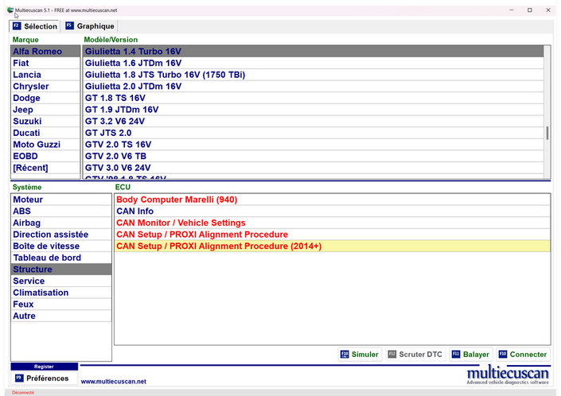Pick Chrysler from the brand list
Screen dimensions: 561x396
[45, 86]
